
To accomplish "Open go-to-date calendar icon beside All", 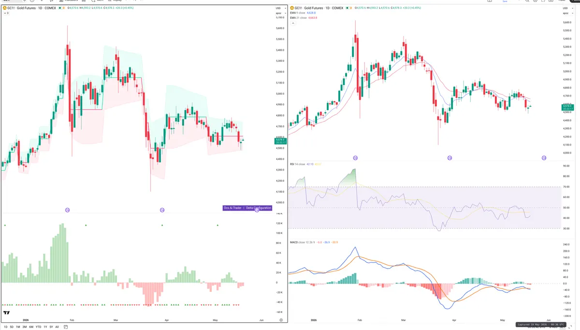I will coord(66,327).
